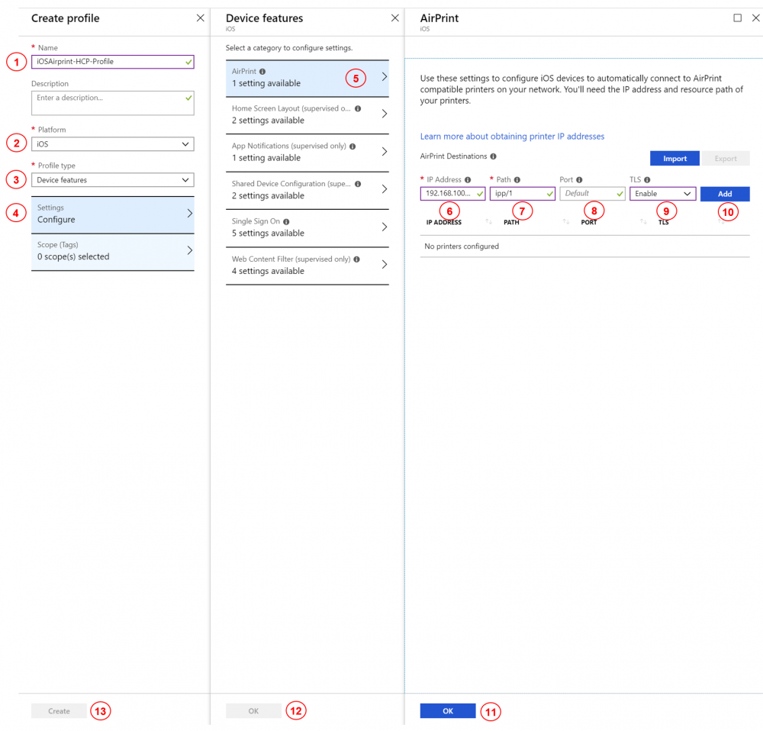Toggle sorting on the TLS column
Screen dimensions: 763x731
pyautogui.click(x=720, y=220)
